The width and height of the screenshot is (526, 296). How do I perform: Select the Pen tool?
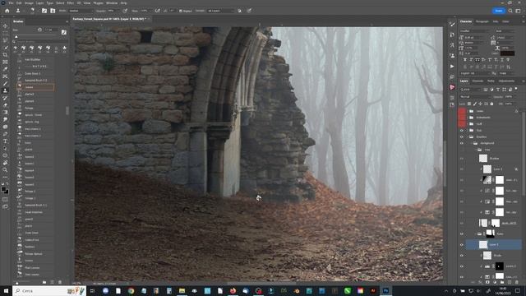click(5, 134)
